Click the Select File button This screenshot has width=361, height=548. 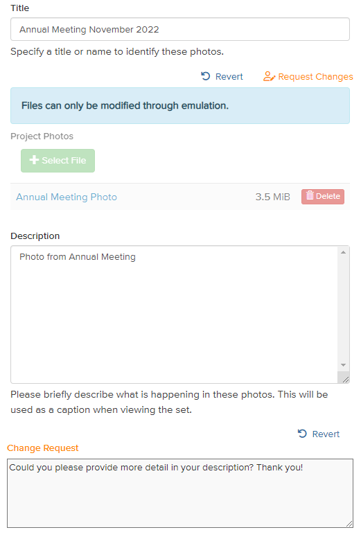pos(58,161)
